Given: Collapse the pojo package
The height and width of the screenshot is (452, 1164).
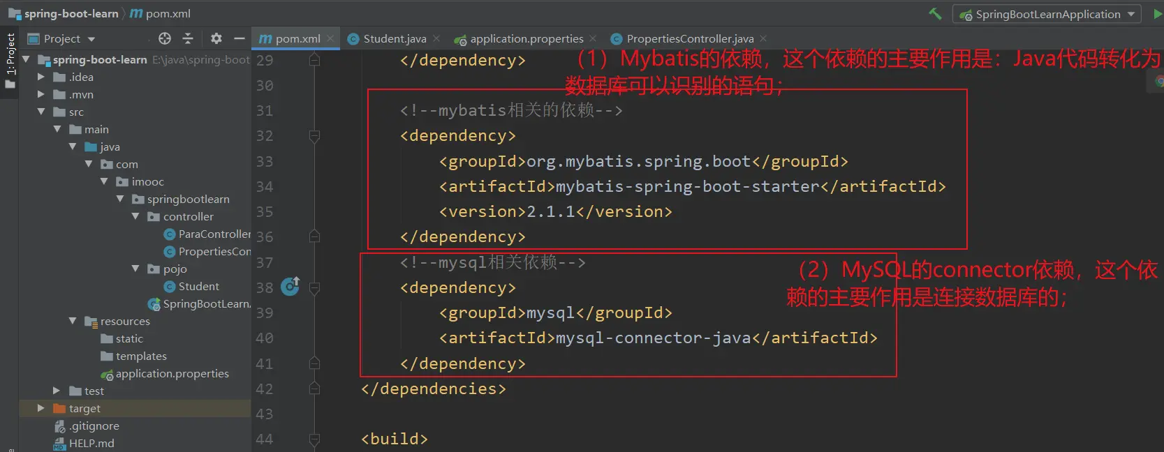Looking at the screenshot, I should [135, 269].
